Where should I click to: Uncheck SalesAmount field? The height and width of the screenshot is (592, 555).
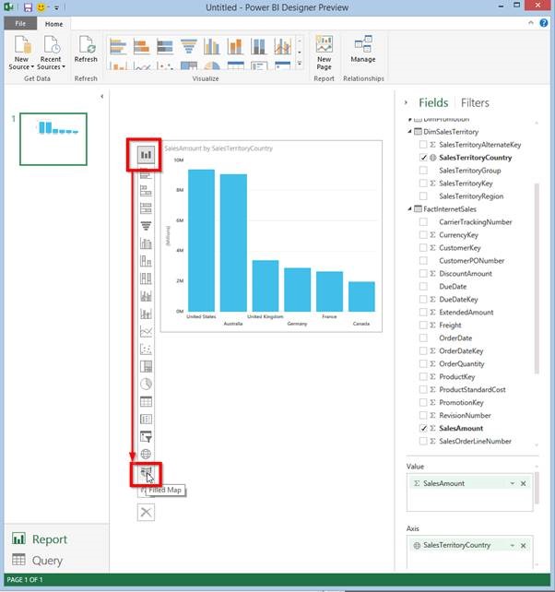click(x=423, y=428)
